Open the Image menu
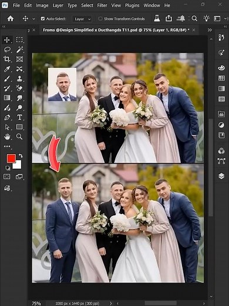 (x=42, y=5)
